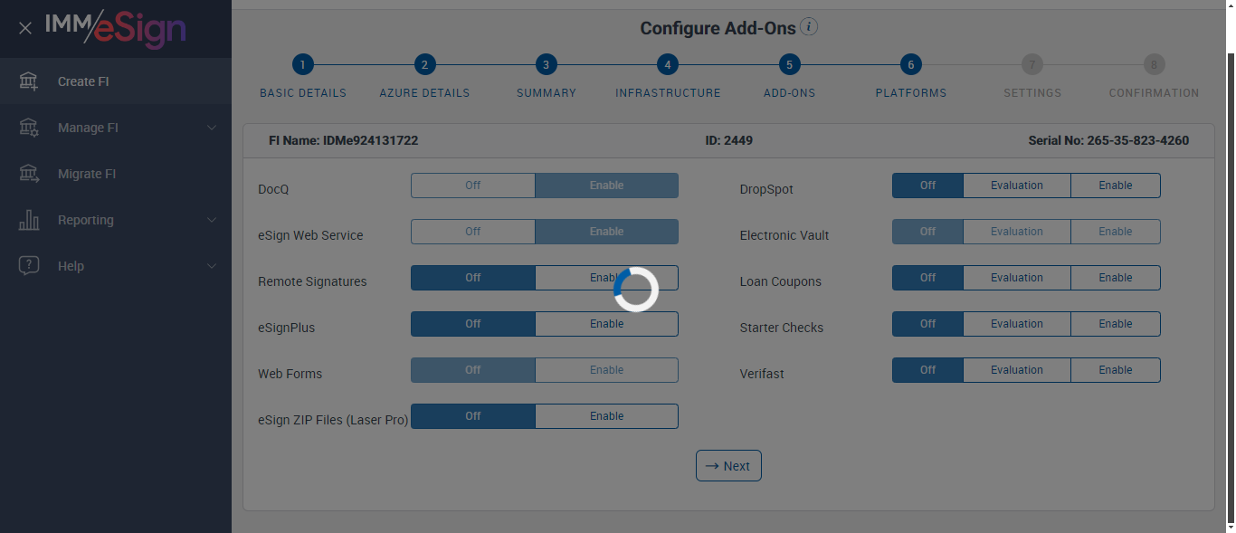The height and width of the screenshot is (533, 1236).
Task: Click the Help question bubble icon
Action: pyautogui.click(x=29, y=266)
